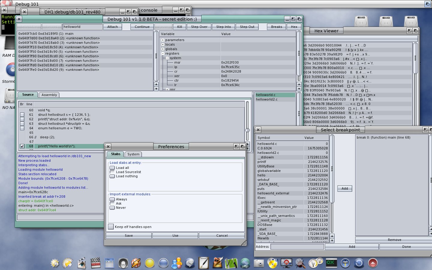Switch to the Assembly tab
432x270 pixels.
click(49, 95)
